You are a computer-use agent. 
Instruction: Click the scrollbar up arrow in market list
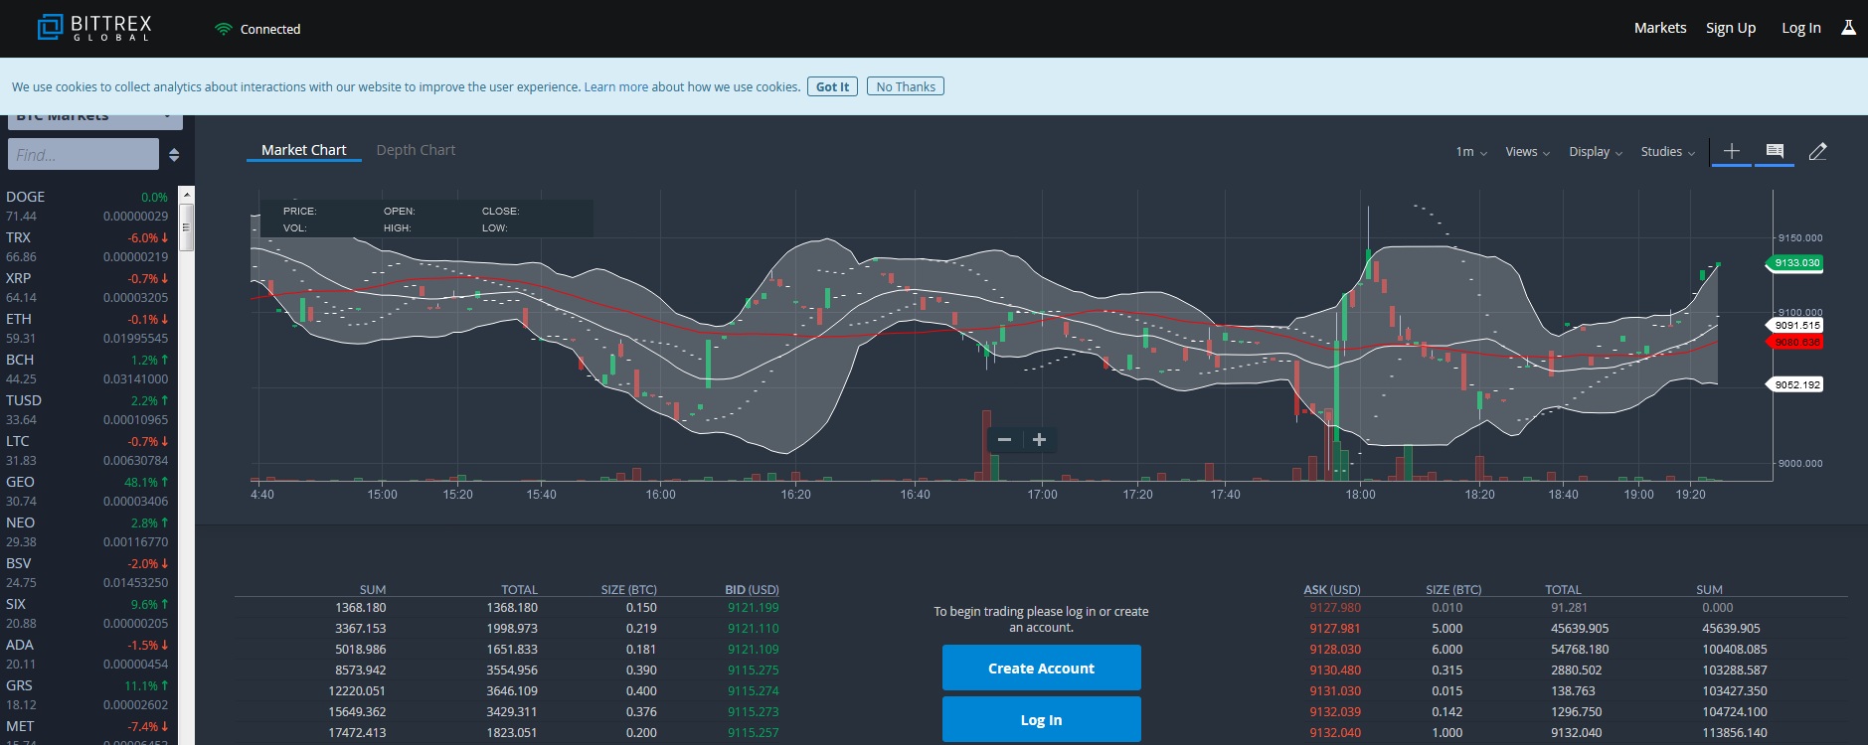pos(186,193)
